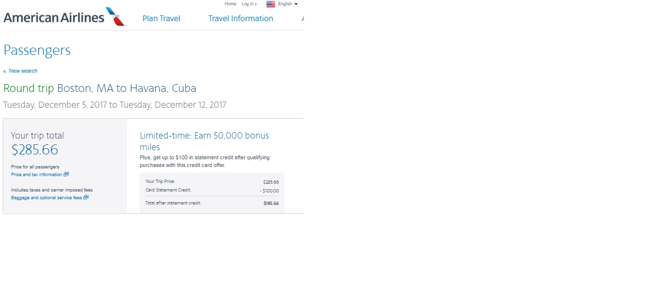Click the Passengers page heading
Viewport: 647px width, 294px height.
coord(37,51)
